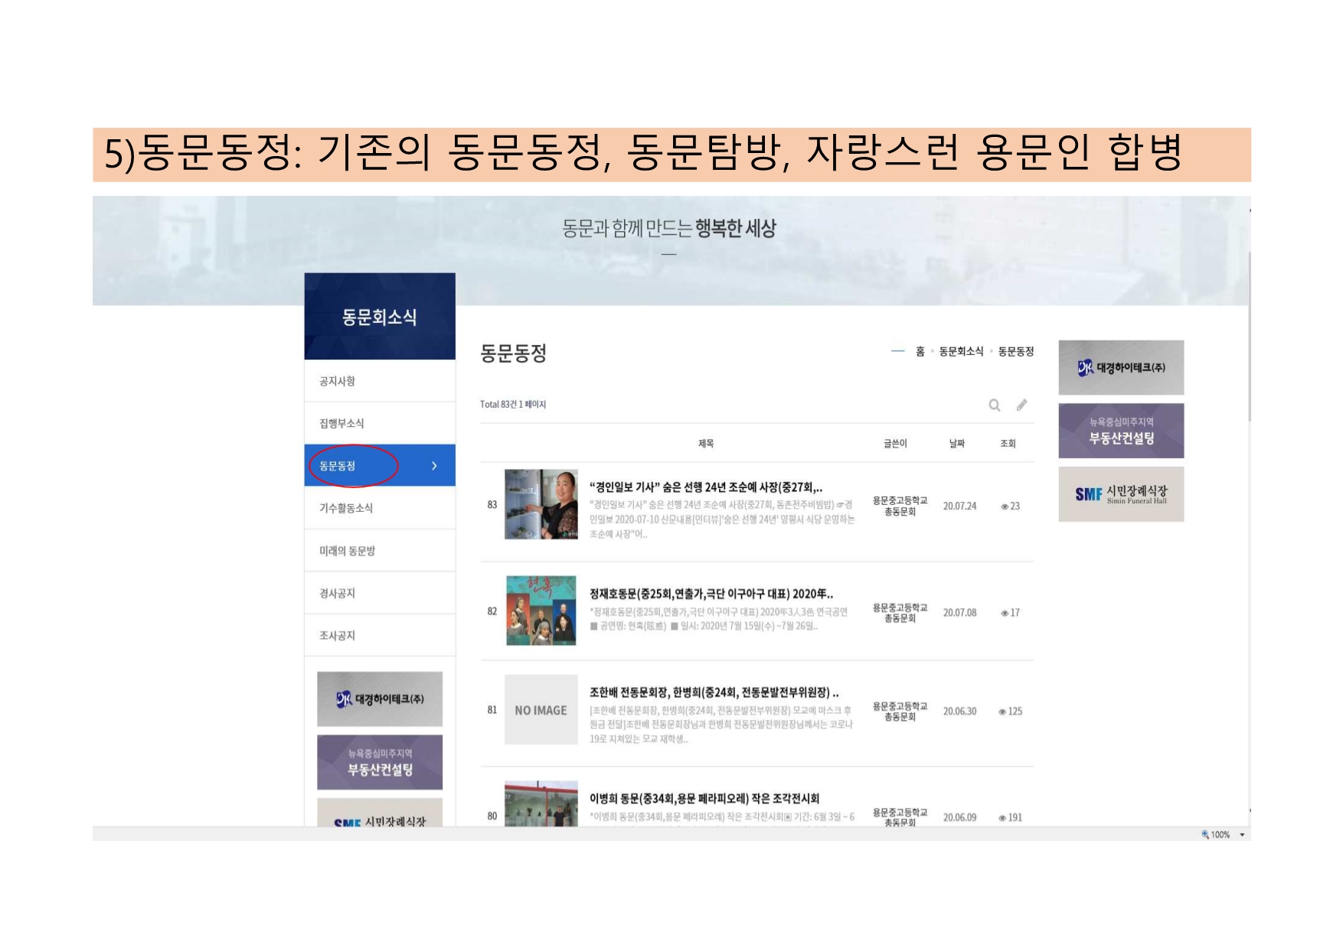Image resolution: width=1343 pixels, height=948 pixels.
Task: Open browser zoom 100% dropdown arrow
Action: [1242, 835]
